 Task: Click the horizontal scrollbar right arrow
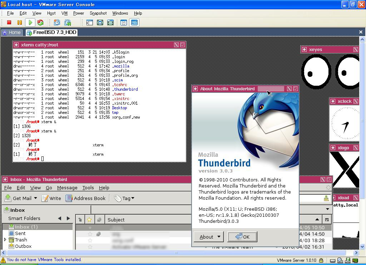[356, 252]
